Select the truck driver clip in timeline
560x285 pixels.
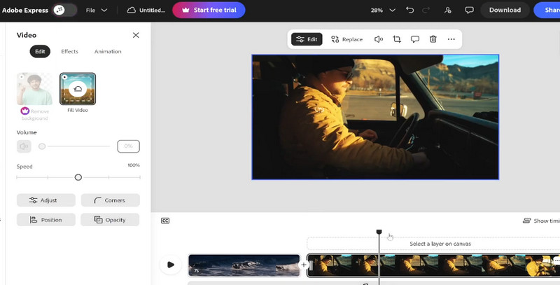434,265
